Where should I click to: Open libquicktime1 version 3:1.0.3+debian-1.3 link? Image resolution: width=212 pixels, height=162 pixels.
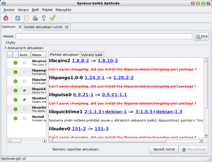pos(159,112)
